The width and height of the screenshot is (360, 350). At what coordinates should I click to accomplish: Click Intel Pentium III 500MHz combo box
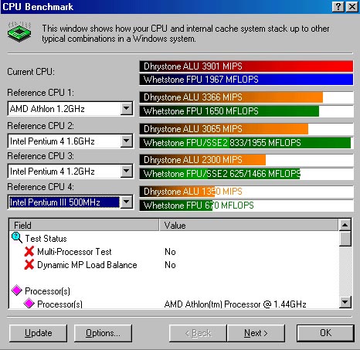(x=70, y=202)
